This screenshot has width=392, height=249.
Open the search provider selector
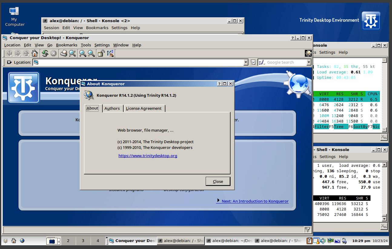(x=262, y=62)
